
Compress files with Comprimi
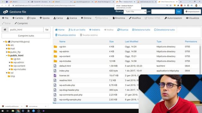pyautogui.click(x=21, y=23)
